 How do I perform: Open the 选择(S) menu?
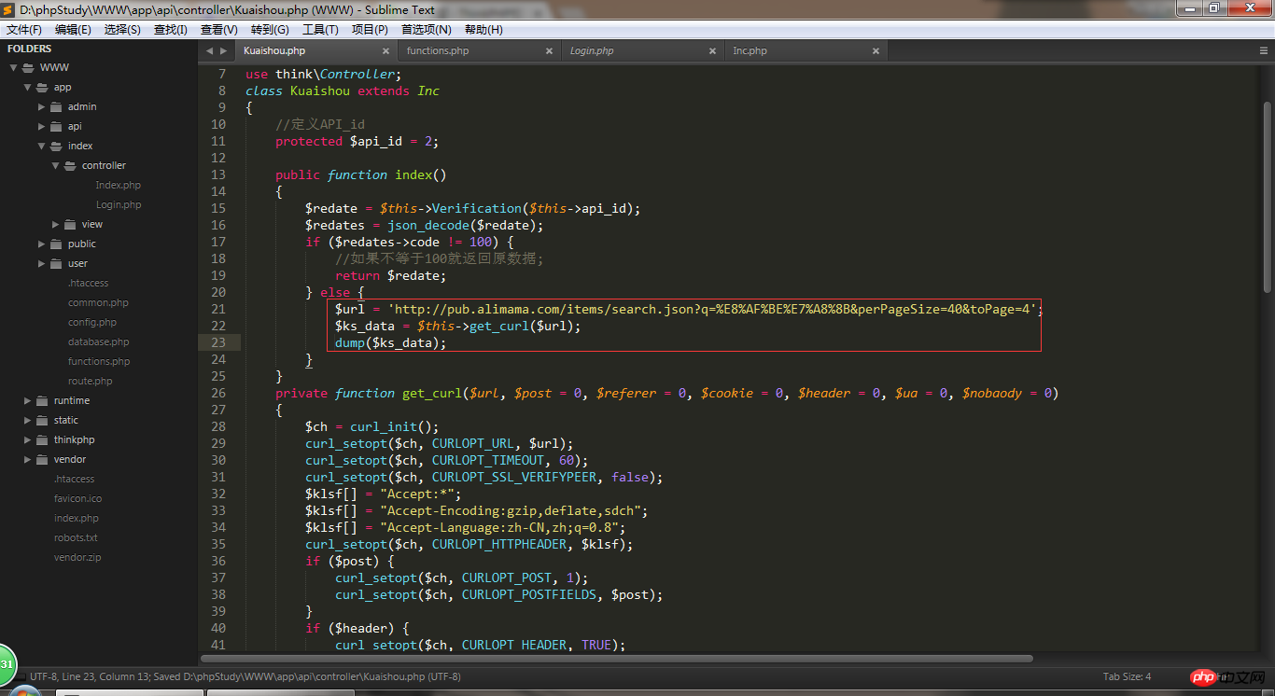point(122,29)
